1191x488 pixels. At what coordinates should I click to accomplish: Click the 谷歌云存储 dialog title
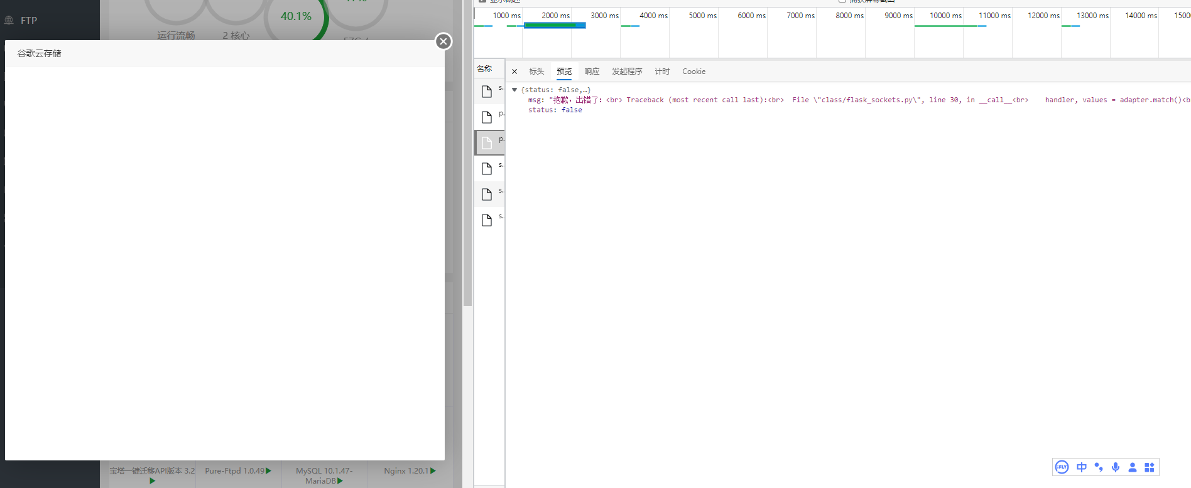tap(39, 53)
